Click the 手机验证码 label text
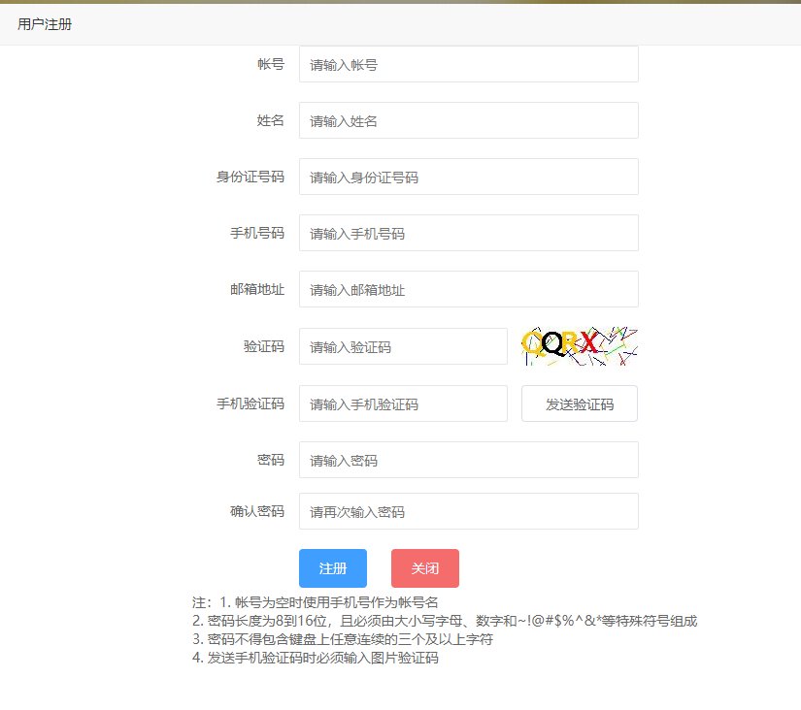Screen dimensions: 801x710 pyautogui.click(x=250, y=404)
